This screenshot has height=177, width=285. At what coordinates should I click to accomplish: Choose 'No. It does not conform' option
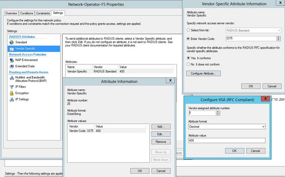188,64
